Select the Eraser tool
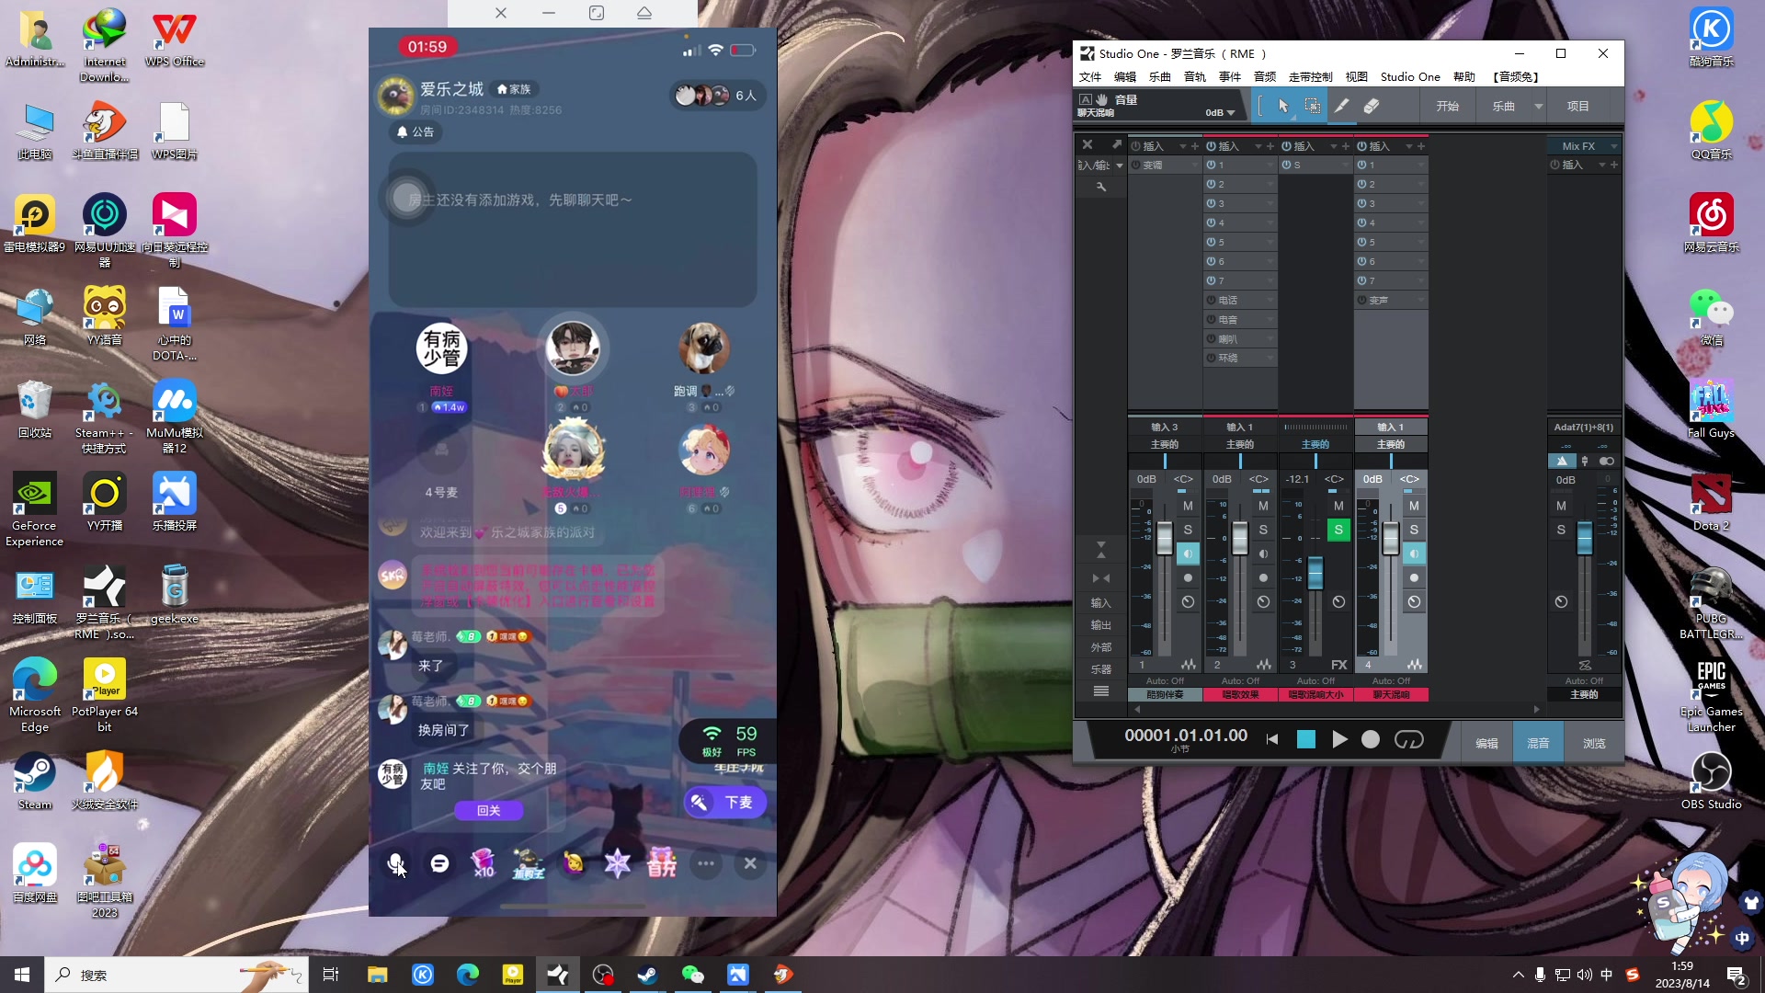1765x993 pixels. tap(1372, 106)
